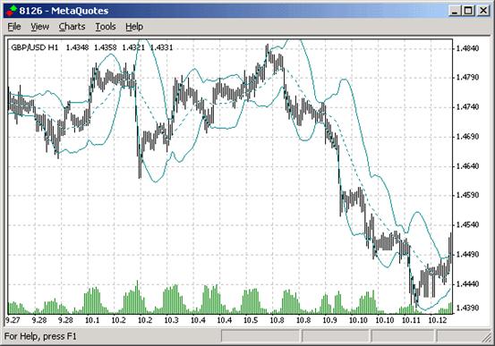Click the 1.4348 open price value
The width and height of the screenshot is (495, 346).
tap(77, 47)
